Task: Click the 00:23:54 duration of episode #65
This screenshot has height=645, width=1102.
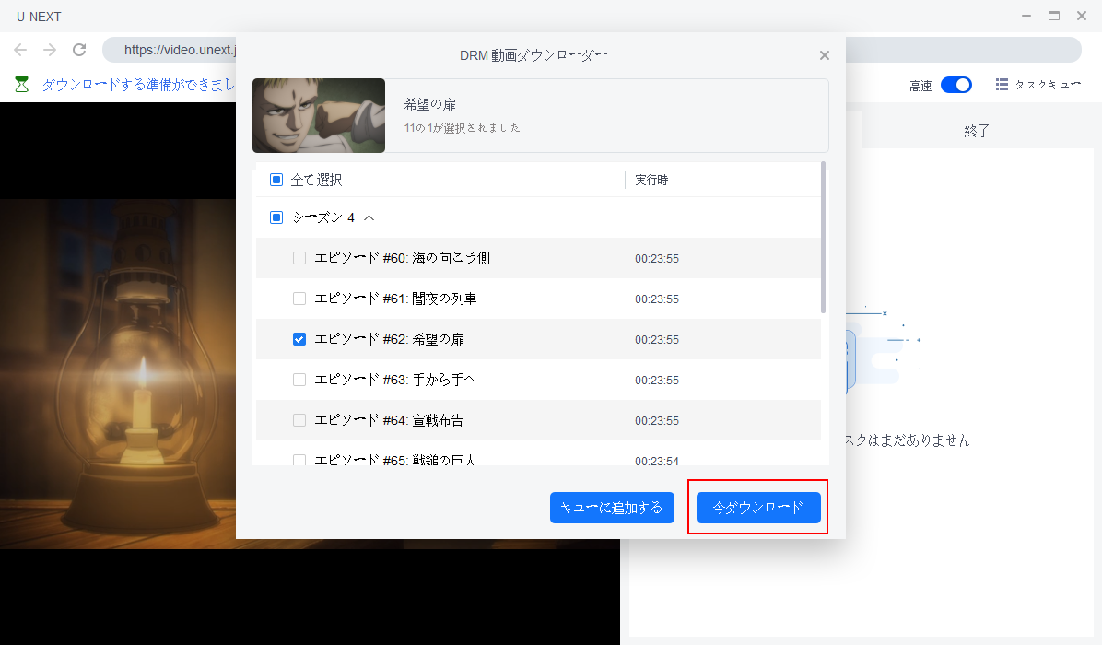Action: click(x=656, y=461)
